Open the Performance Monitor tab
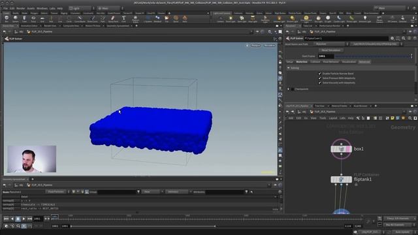The image size is (418, 235). (x=329, y=26)
